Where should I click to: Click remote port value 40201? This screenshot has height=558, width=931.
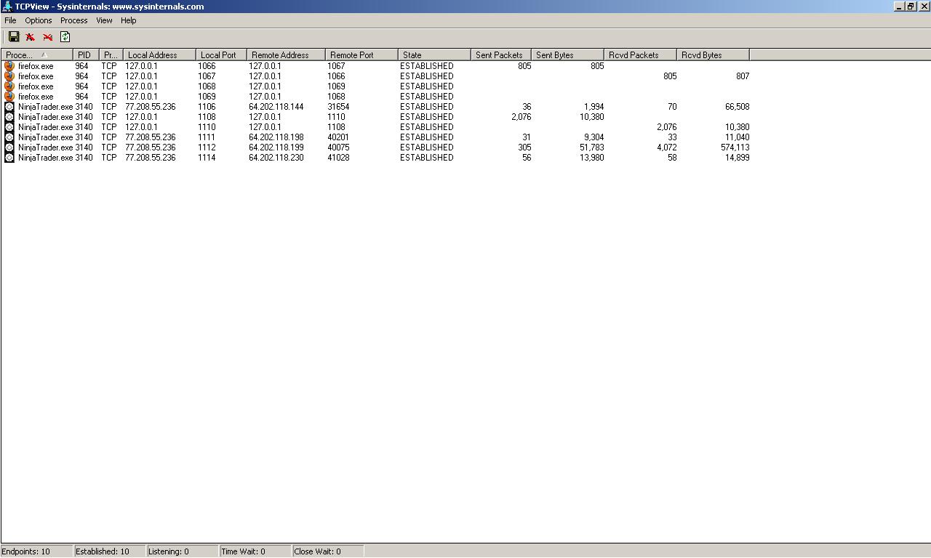point(338,137)
